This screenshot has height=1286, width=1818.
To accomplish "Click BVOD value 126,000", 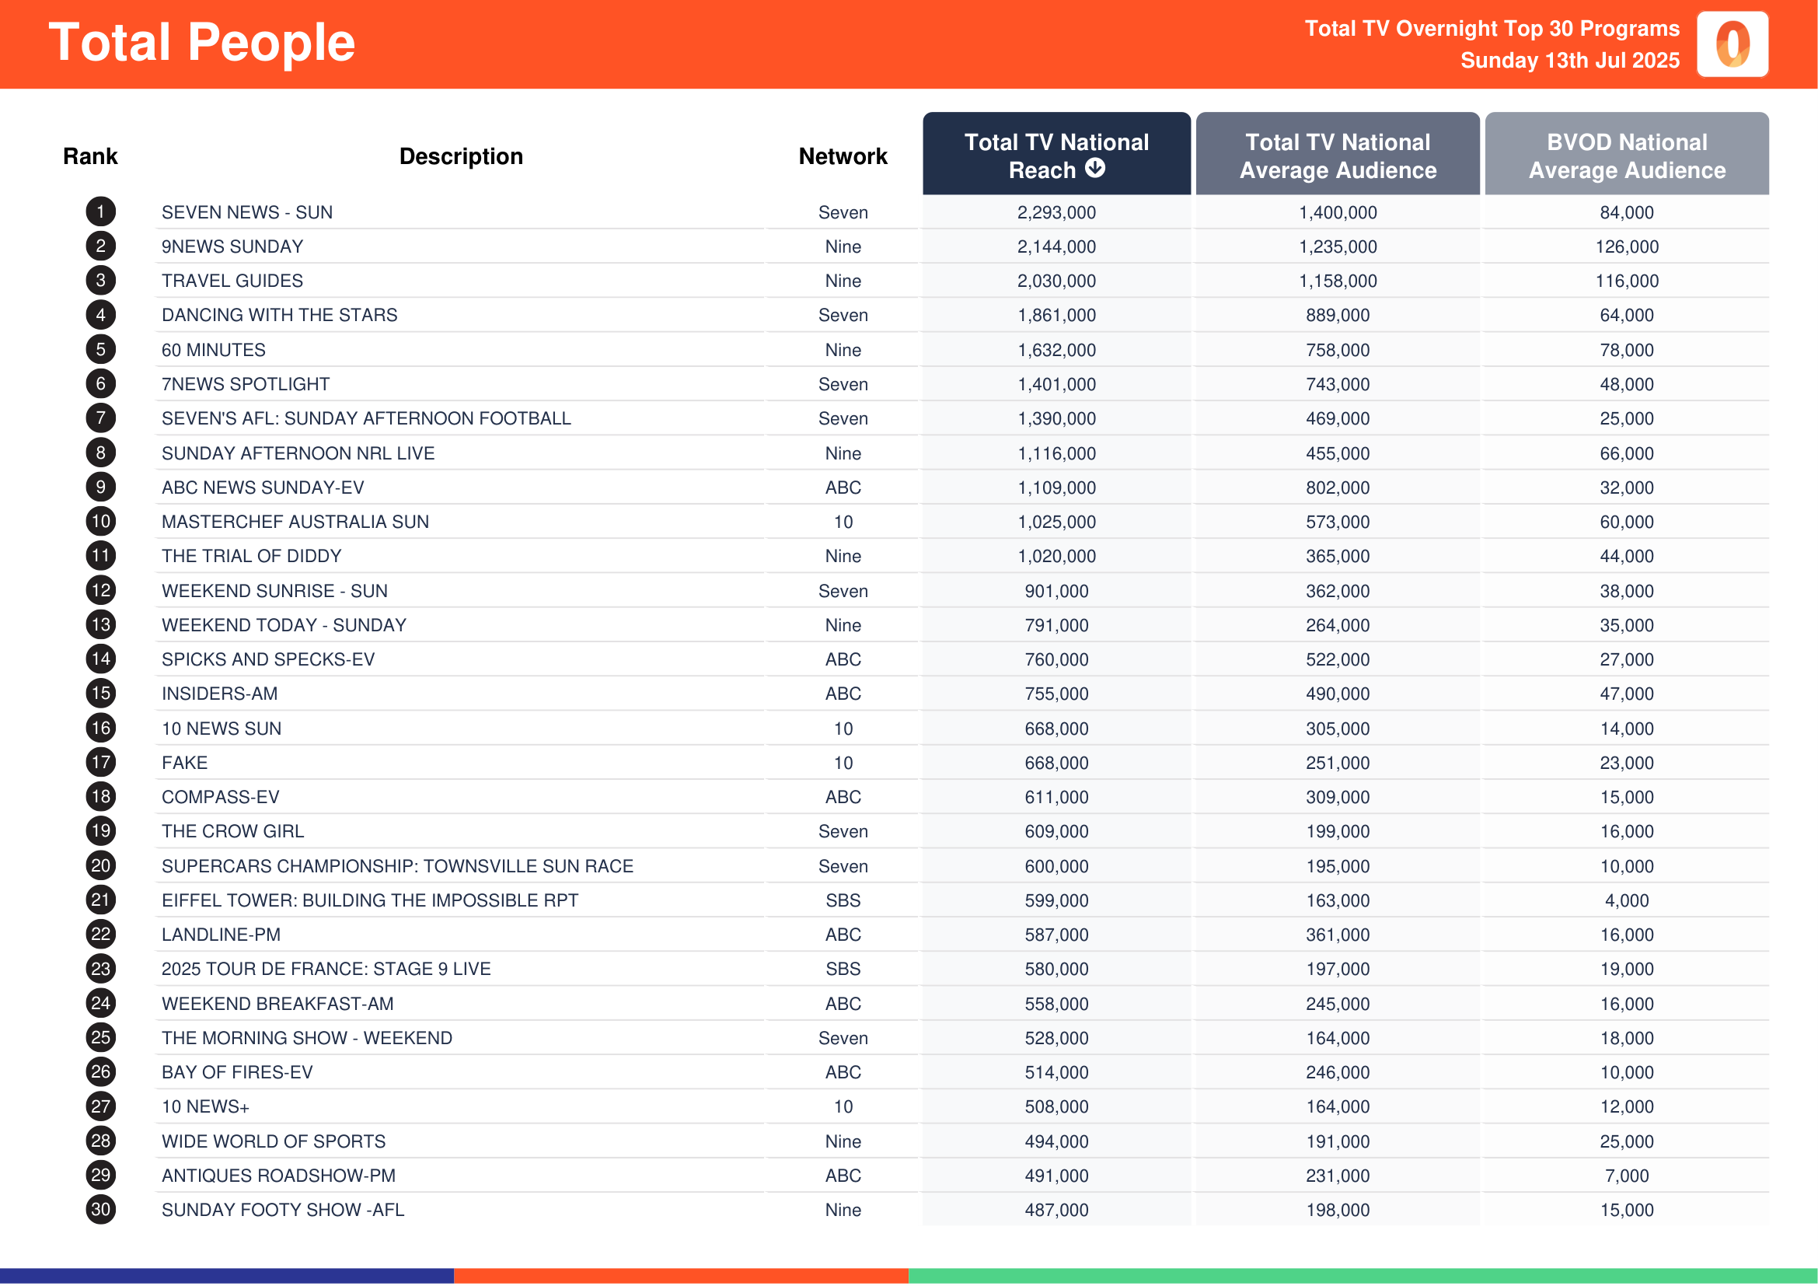I will pyautogui.click(x=1626, y=247).
